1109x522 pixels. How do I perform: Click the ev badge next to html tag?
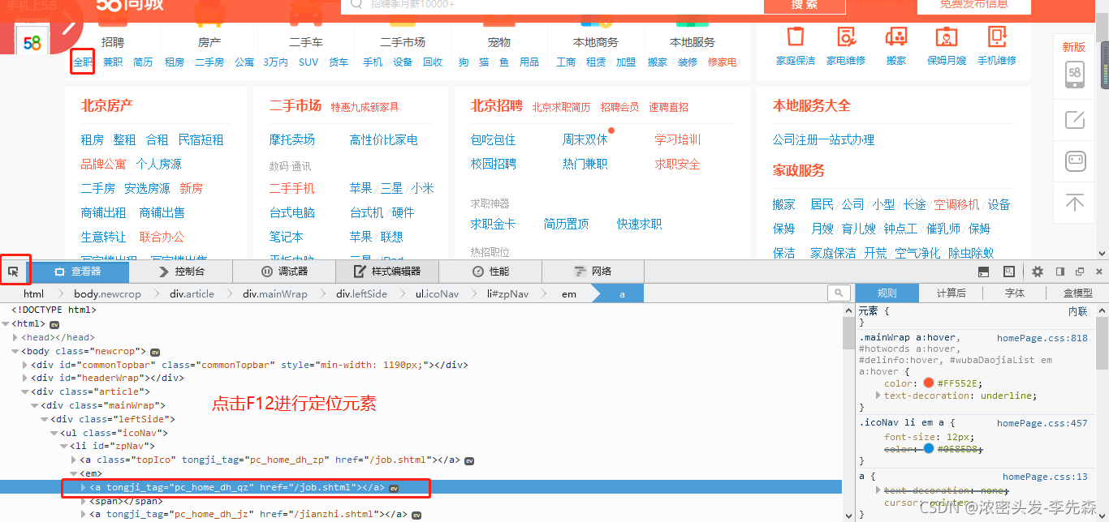click(54, 324)
